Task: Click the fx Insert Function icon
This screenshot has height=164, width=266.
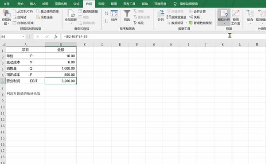Action: point(56,36)
